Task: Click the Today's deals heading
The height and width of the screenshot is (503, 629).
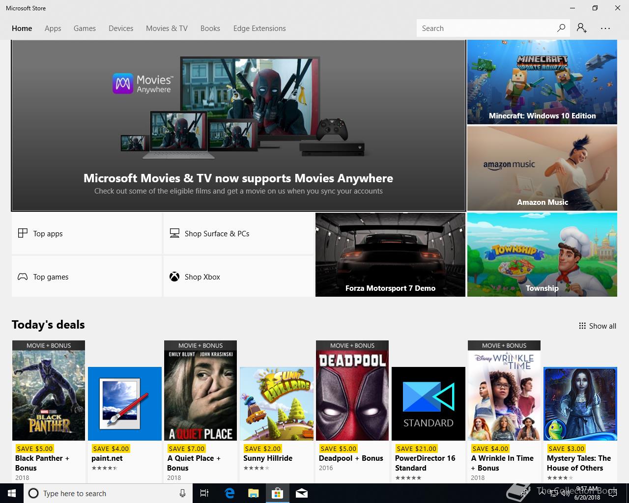Action: [48, 325]
